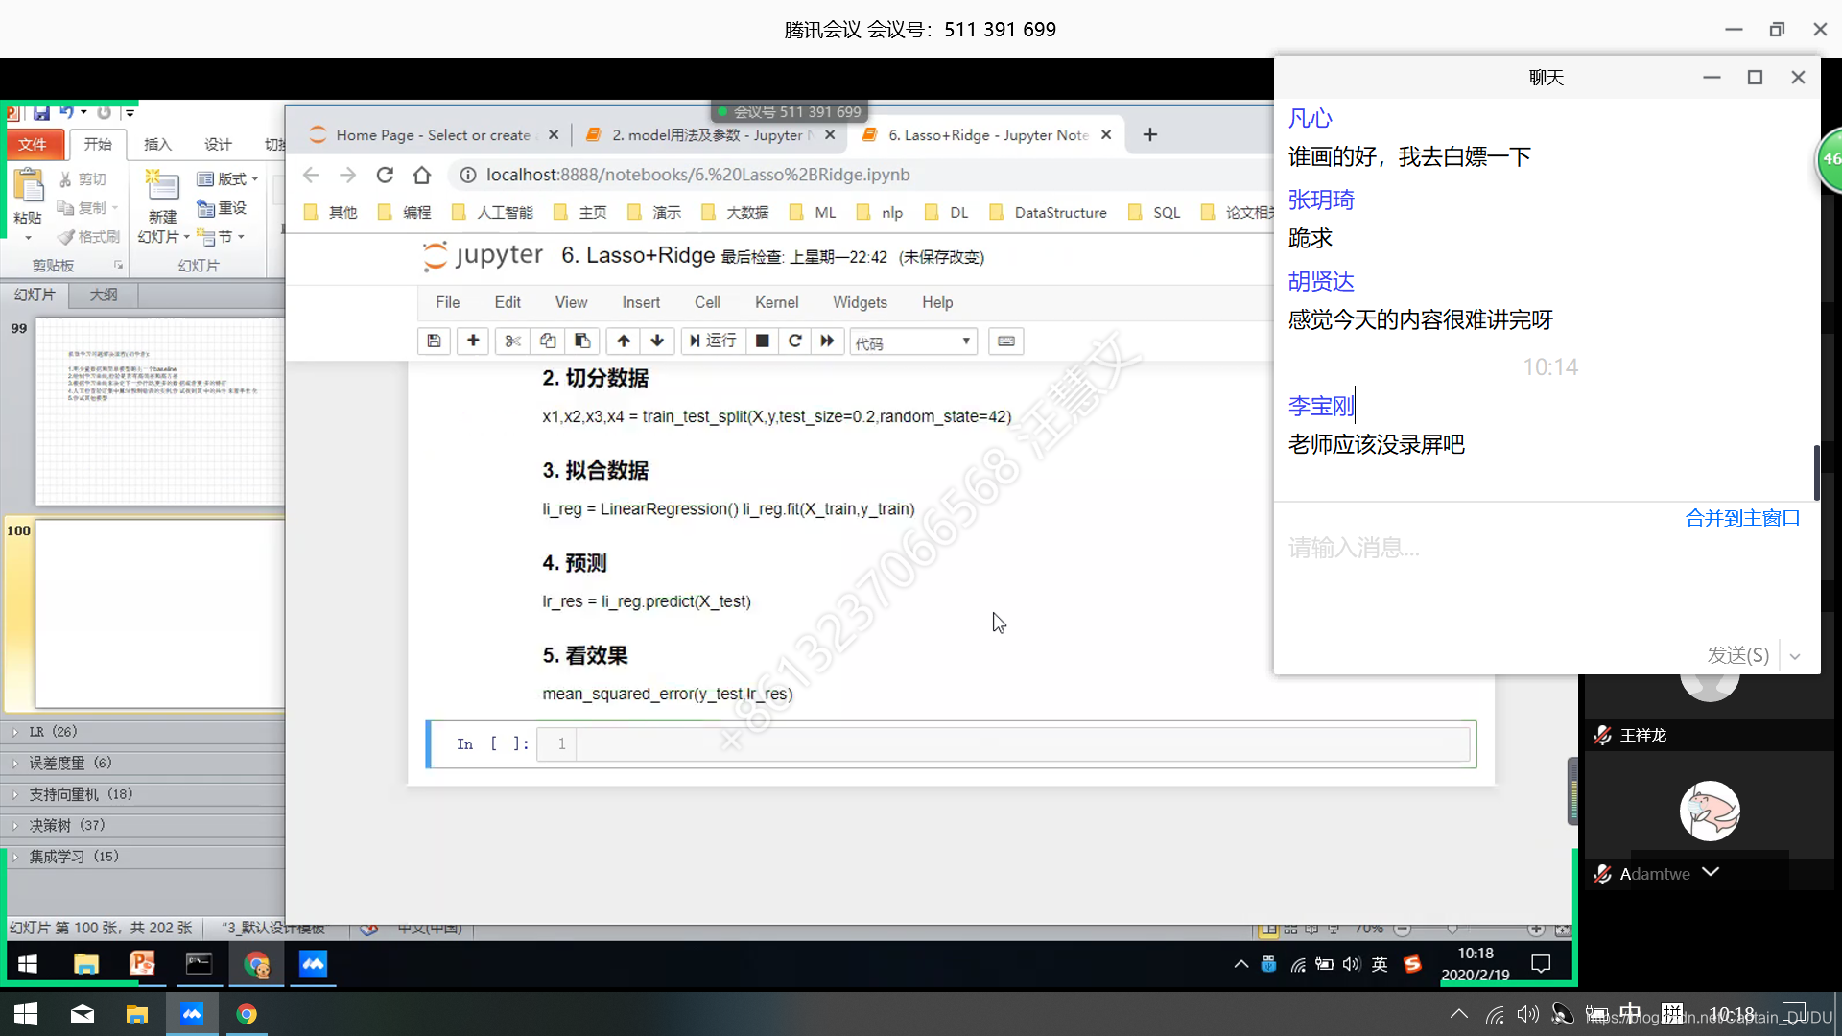Open the send options dropdown arrow

[1795, 656]
